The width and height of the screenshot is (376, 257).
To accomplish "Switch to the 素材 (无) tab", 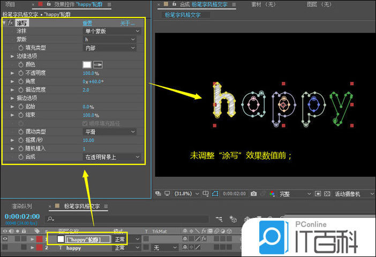I will (x=264, y=4).
